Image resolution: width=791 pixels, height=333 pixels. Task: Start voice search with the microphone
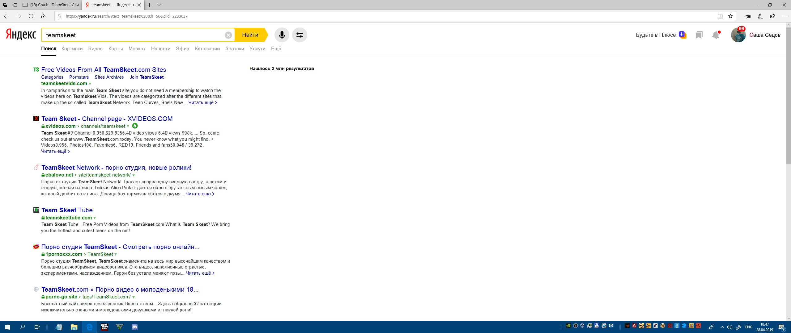click(282, 35)
